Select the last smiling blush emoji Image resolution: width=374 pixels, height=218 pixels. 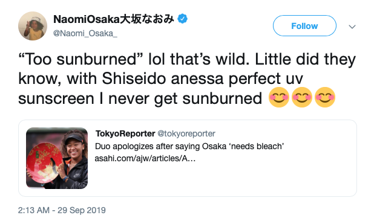click(x=325, y=97)
